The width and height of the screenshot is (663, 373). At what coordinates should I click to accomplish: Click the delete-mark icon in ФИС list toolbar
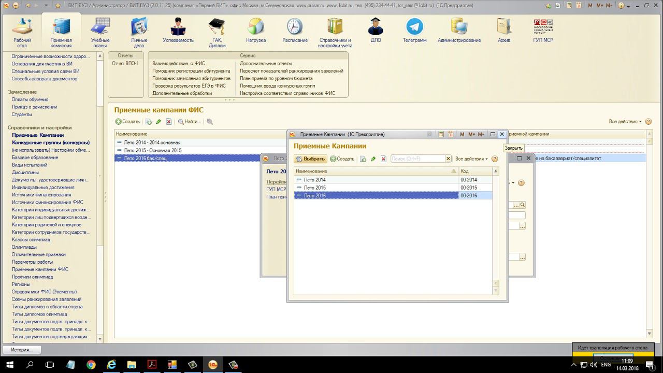(169, 122)
